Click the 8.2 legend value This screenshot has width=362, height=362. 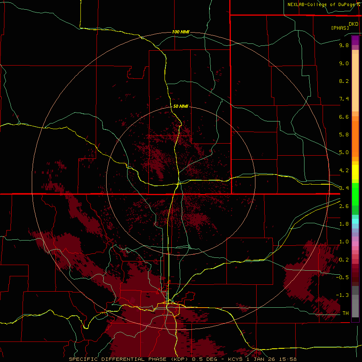(344, 81)
